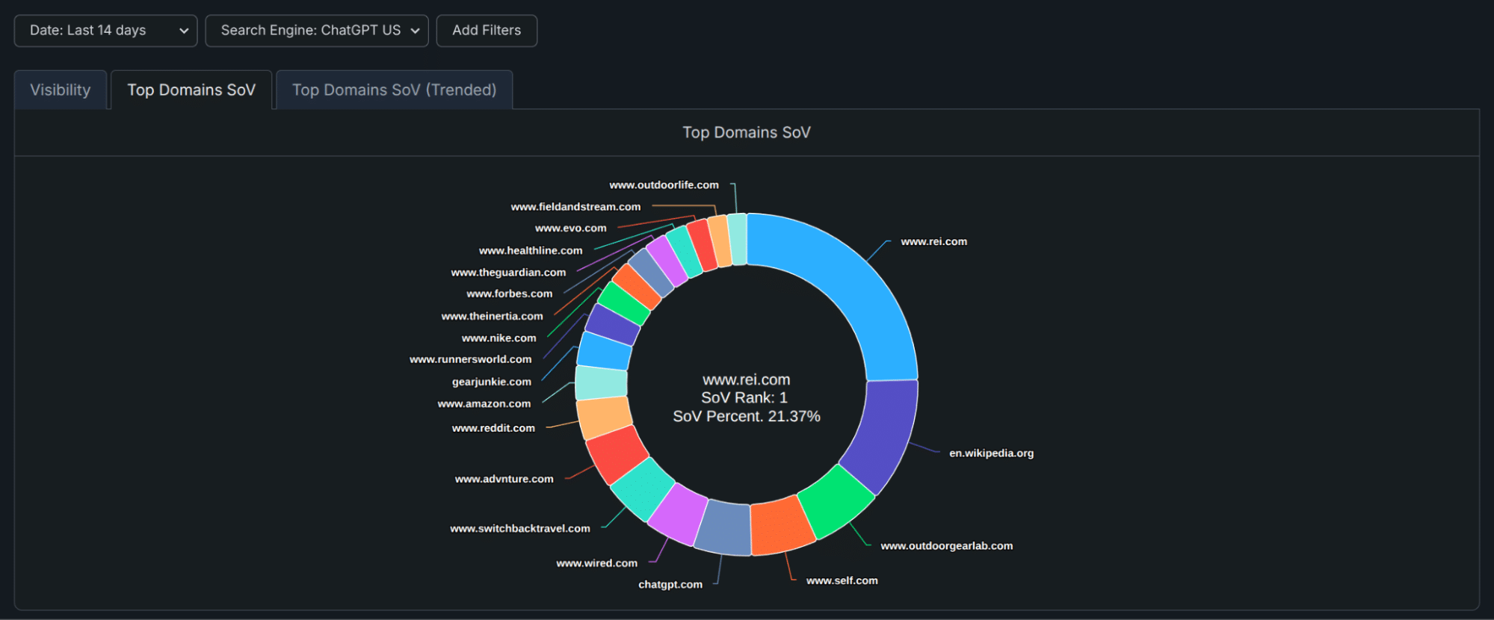This screenshot has height=620, width=1494.
Task: Click the www.evo.com chart label
Action: (571, 228)
